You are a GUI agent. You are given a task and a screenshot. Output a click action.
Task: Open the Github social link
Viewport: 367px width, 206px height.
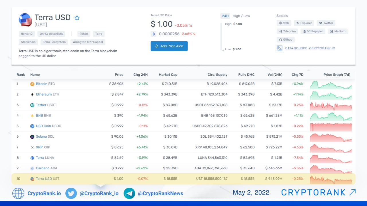(x=286, y=40)
